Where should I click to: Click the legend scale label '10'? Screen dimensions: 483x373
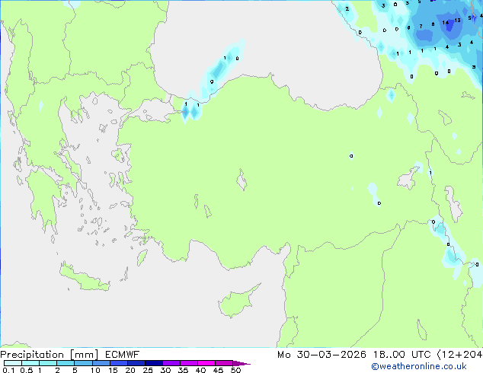point(95,370)
